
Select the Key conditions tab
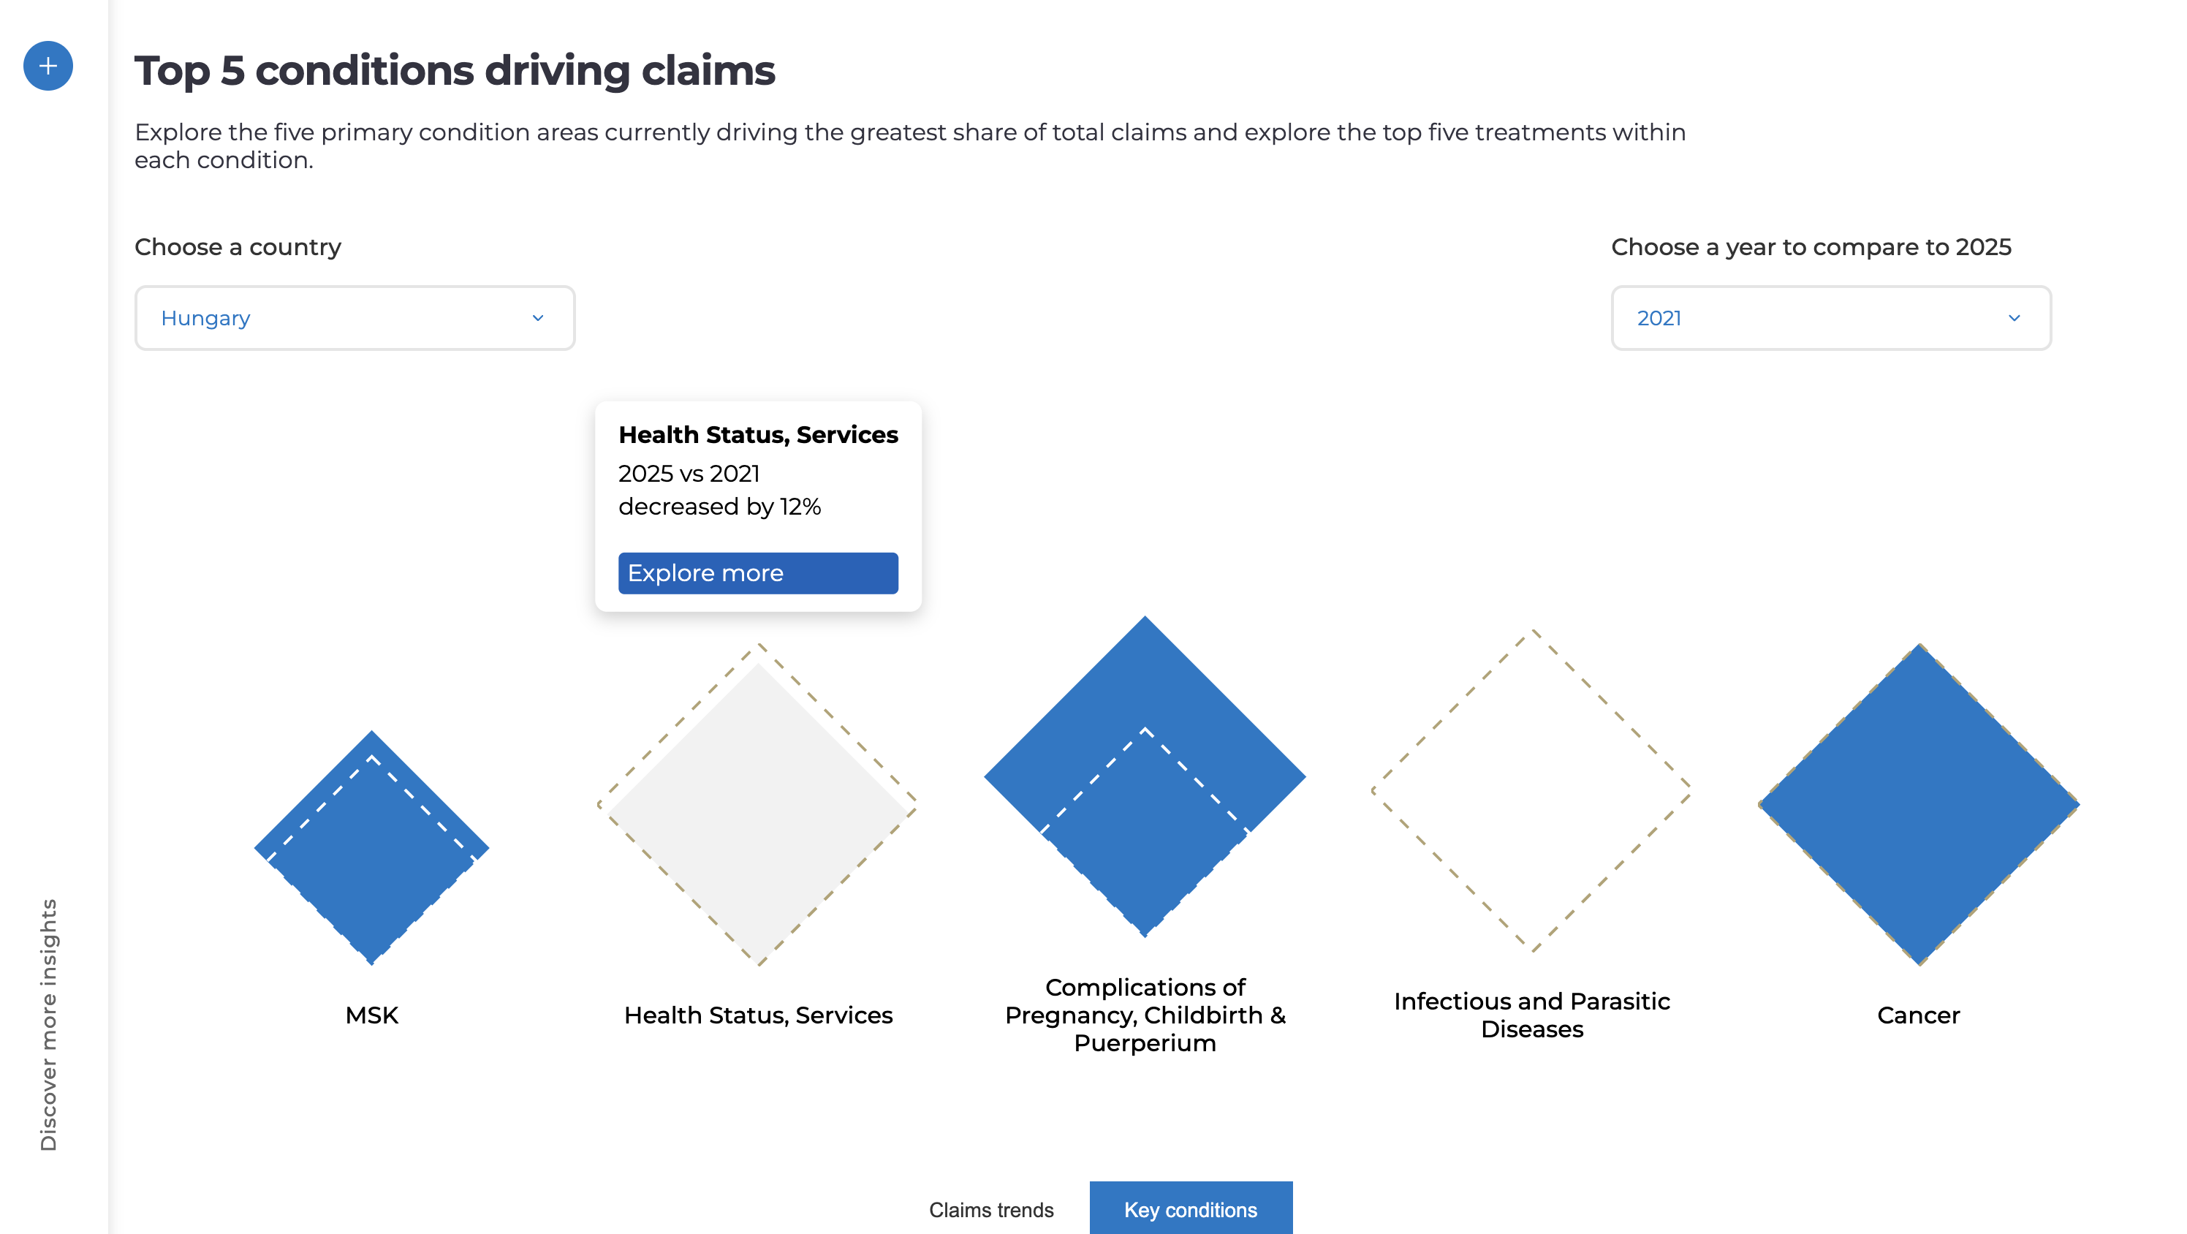click(1190, 1209)
